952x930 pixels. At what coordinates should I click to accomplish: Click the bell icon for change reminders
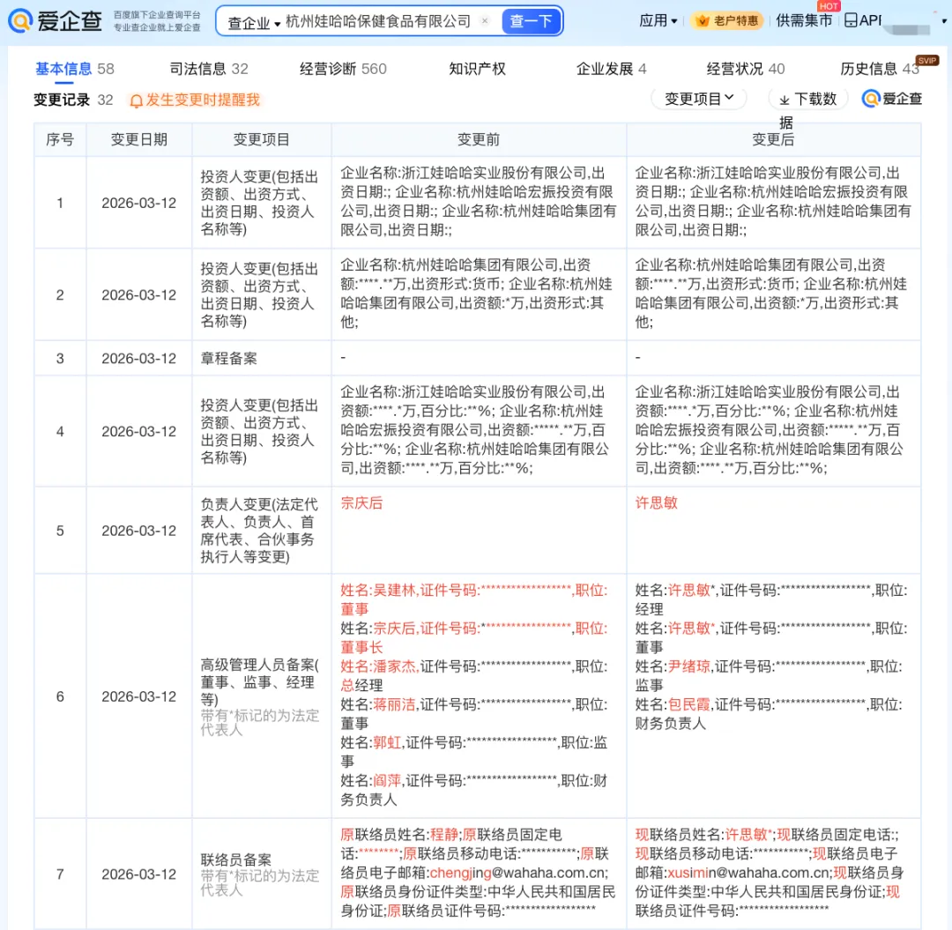pyautogui.click(x=136, y=100)
